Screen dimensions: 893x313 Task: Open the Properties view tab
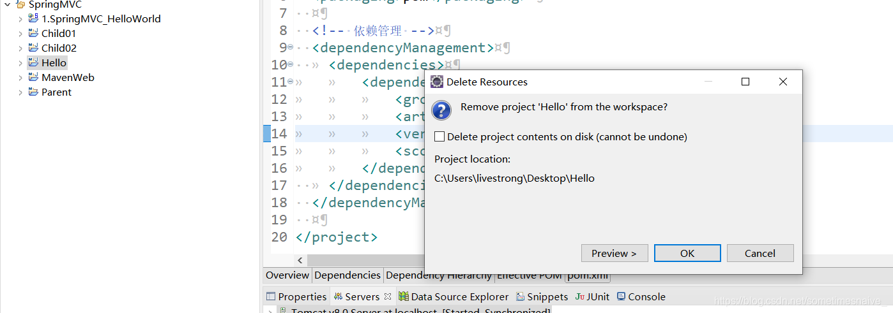(x=296, y=296)
